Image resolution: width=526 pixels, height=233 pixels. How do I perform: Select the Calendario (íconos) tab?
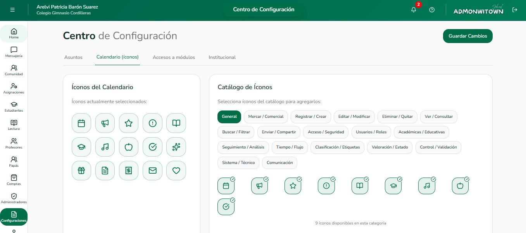(x=117, y=57)
